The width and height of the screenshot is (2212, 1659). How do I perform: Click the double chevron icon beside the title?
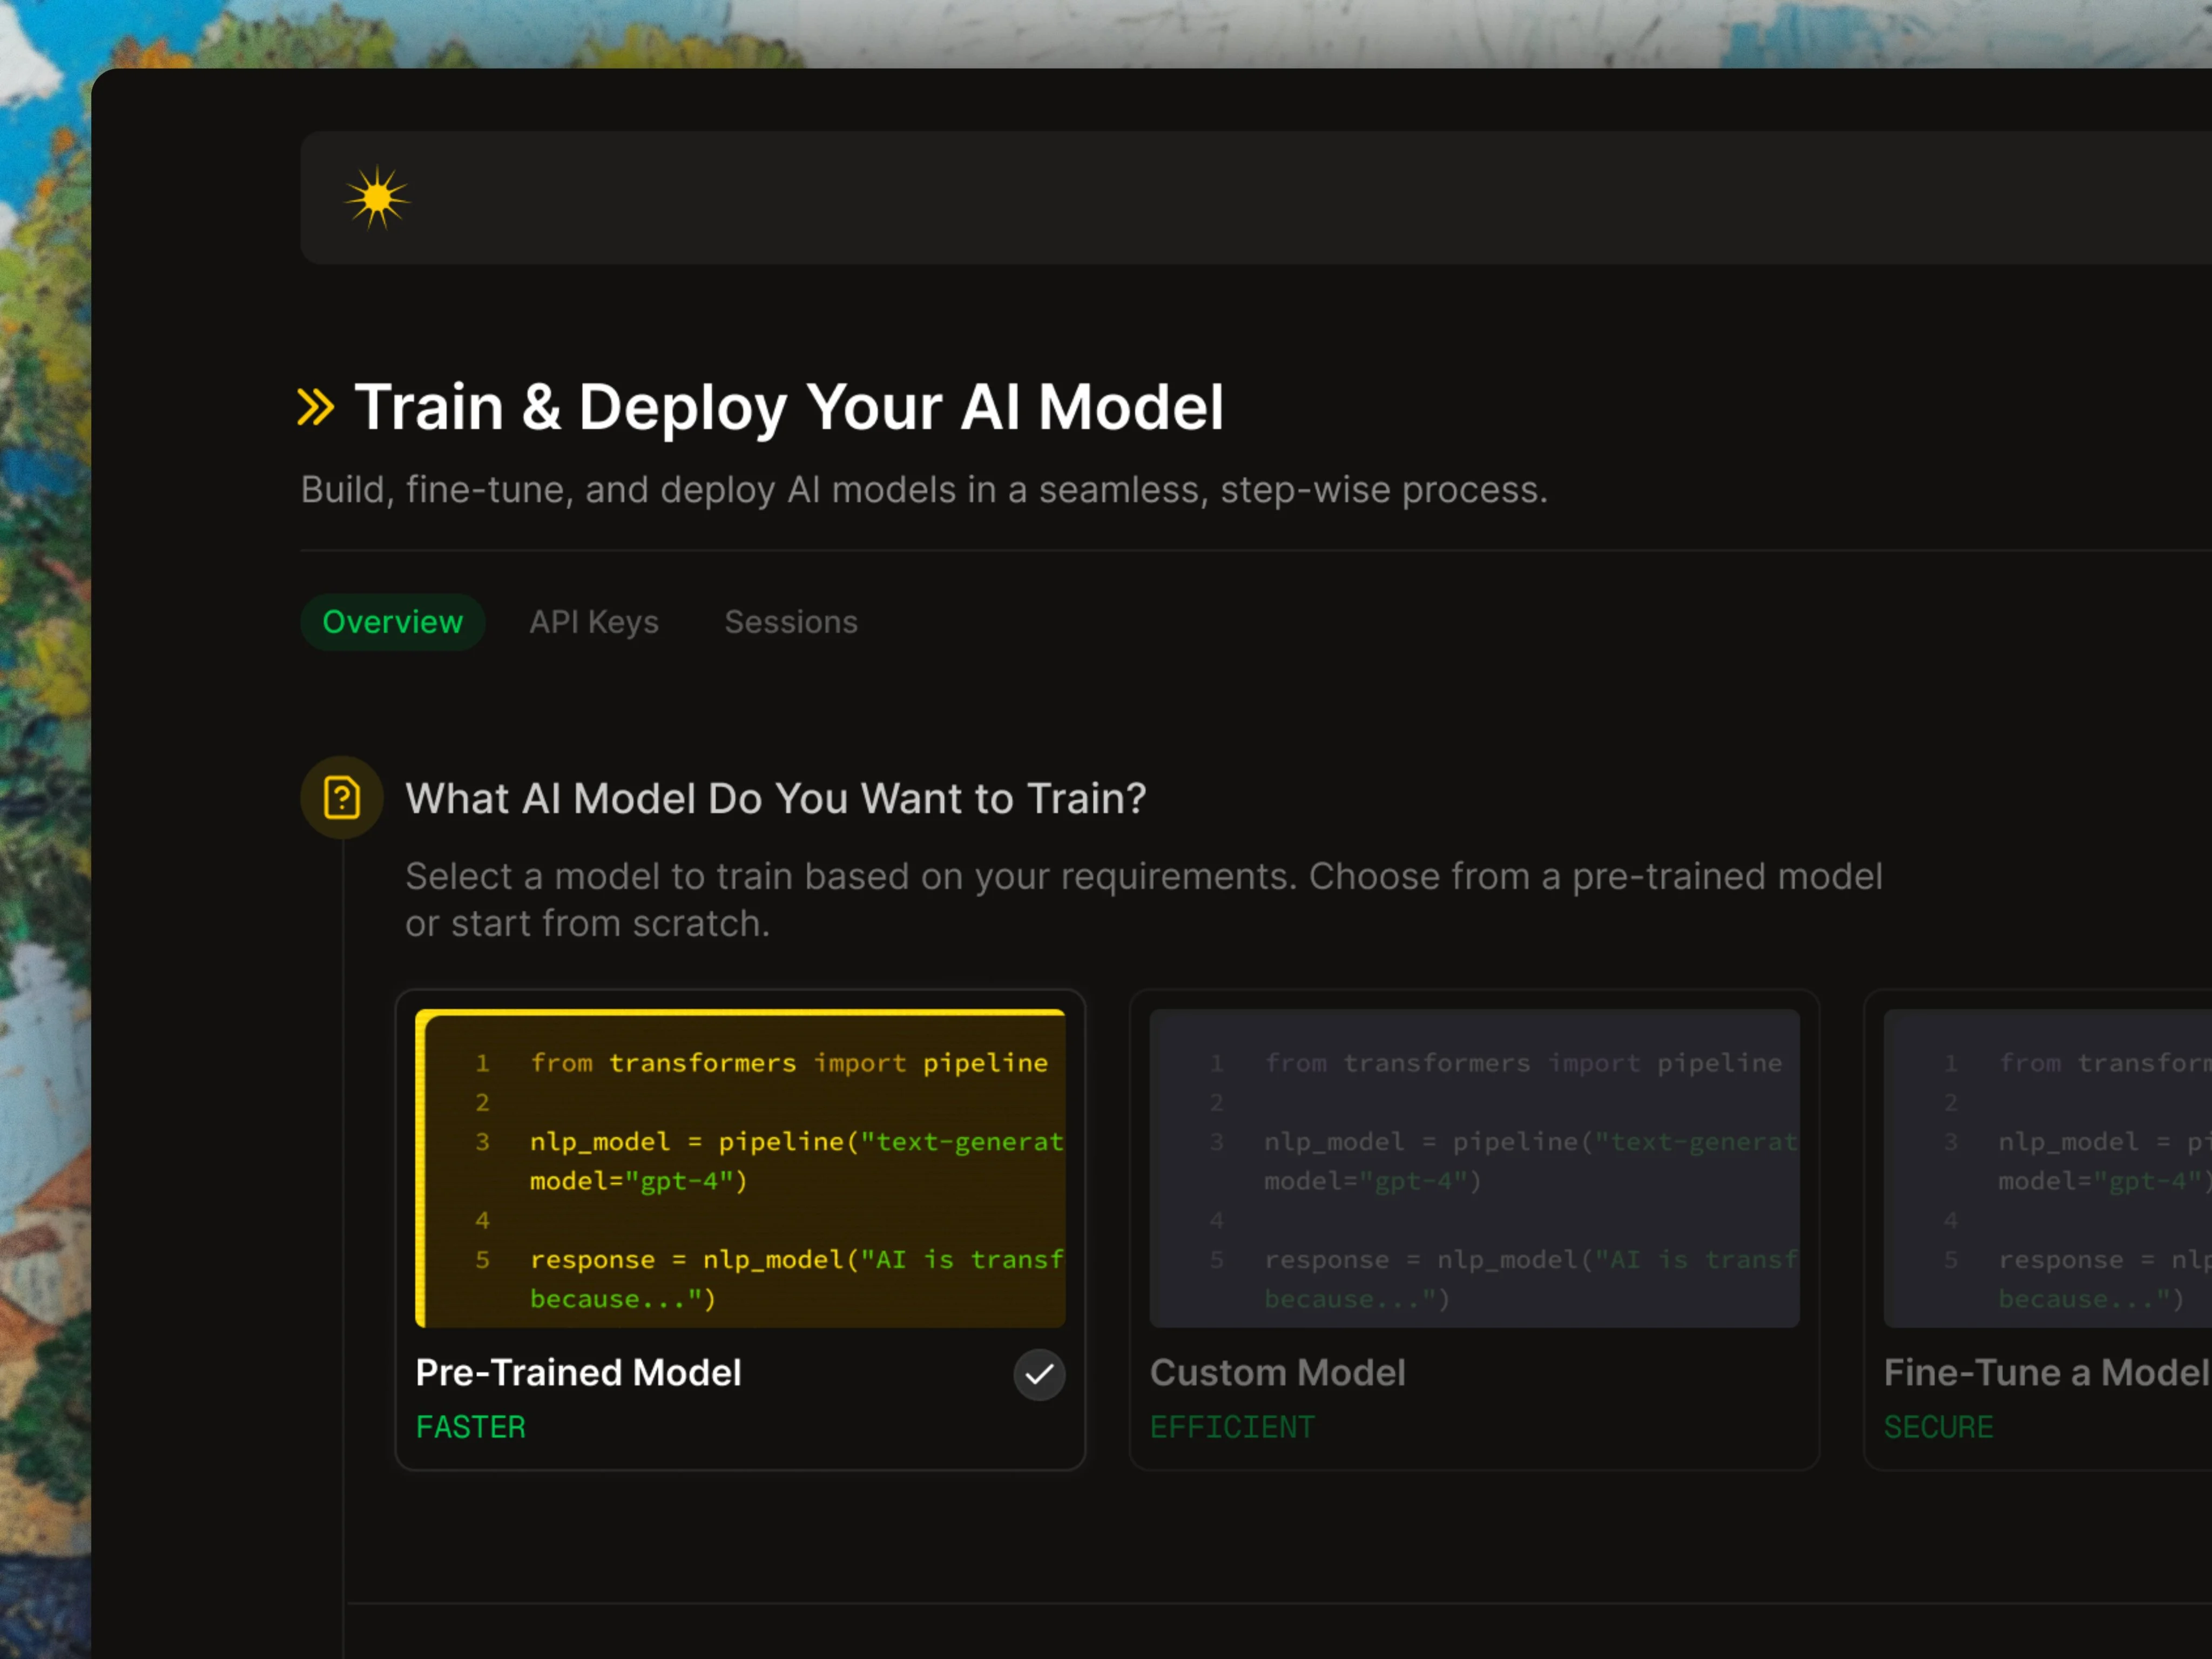(316, 407)
